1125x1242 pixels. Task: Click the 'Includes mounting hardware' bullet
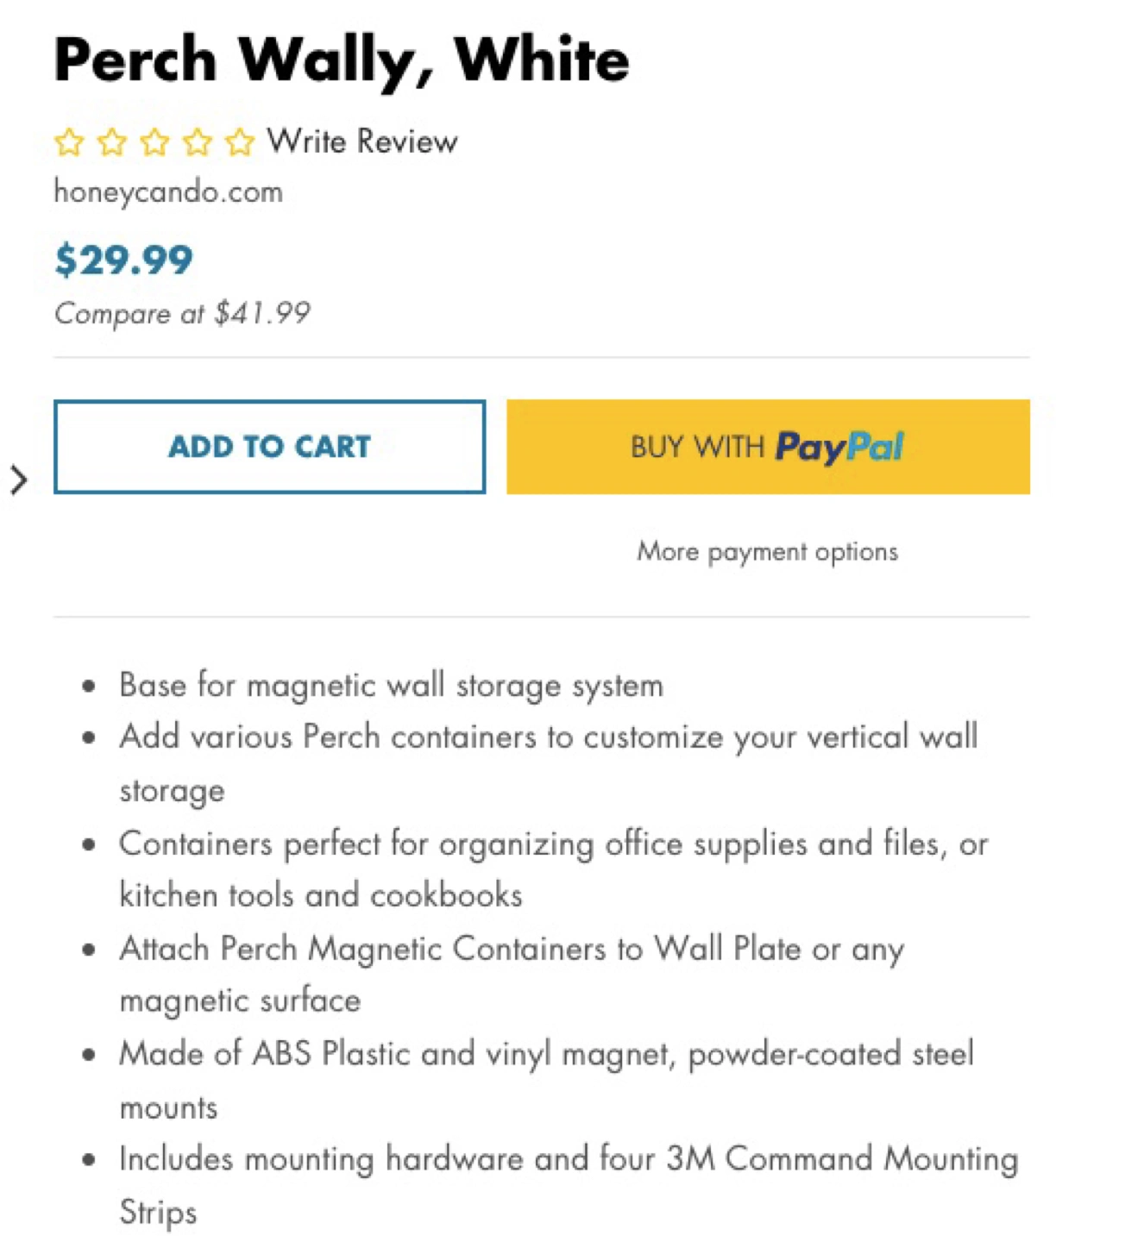point(569,1159)
